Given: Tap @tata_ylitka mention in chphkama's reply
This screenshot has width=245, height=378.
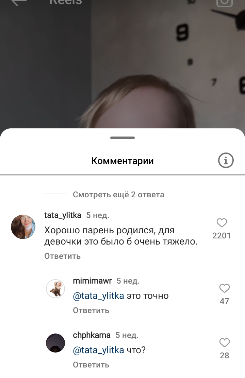Looking at the screenshot, I should pos(98,350).
